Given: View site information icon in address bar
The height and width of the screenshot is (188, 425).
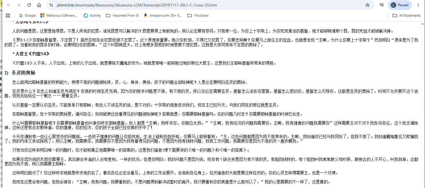Looking at the screenshot, I should pos(51,5).
